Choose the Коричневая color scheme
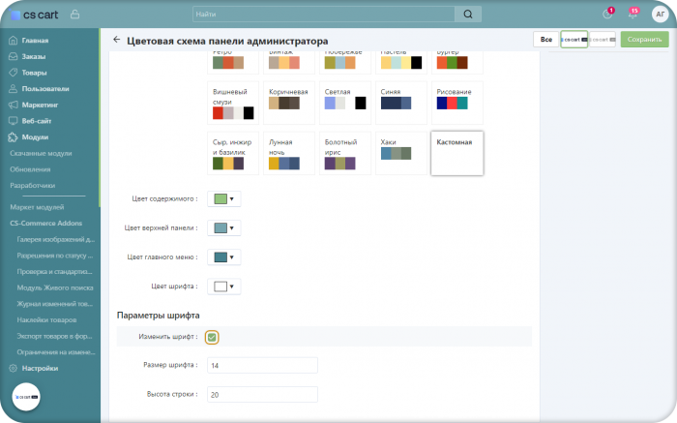Viewport: 677px width, 423px height. click(289, 103)
